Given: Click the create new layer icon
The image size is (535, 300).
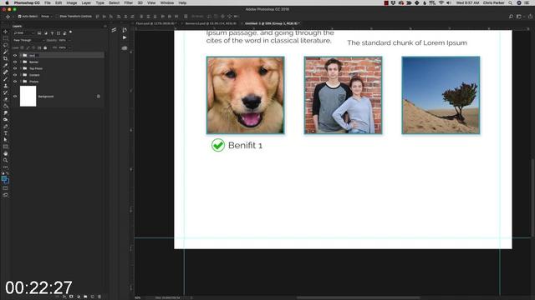Looking at the screenshot, I should pos(92,297).
